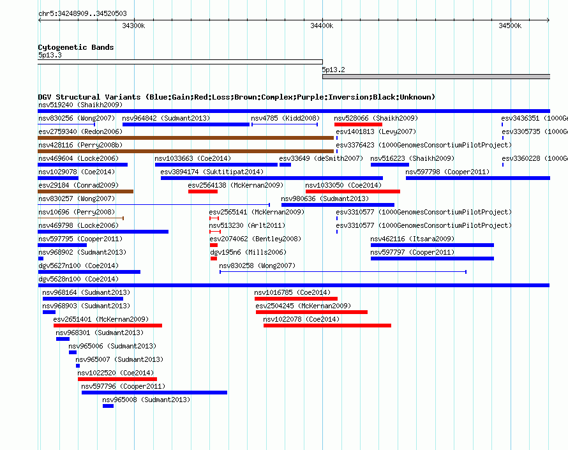
Task: Open nsv516223 (Shaikh2009) variant
Action: pyautogui.click(x=412, y=158)
